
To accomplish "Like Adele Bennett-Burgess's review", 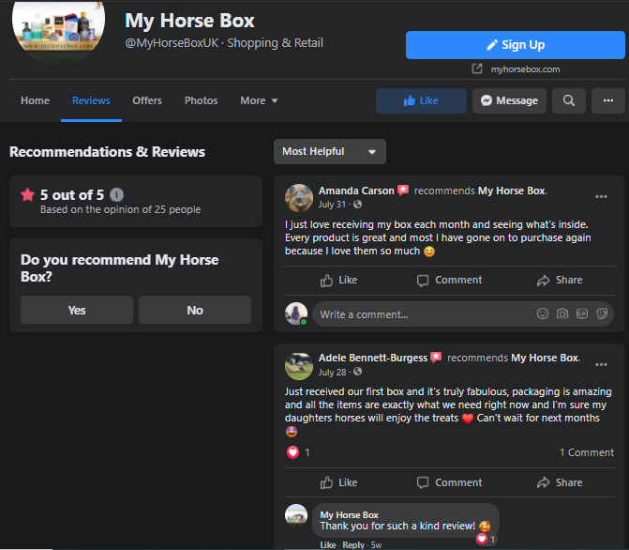I will pyautogui.click(x=339, y=482).
